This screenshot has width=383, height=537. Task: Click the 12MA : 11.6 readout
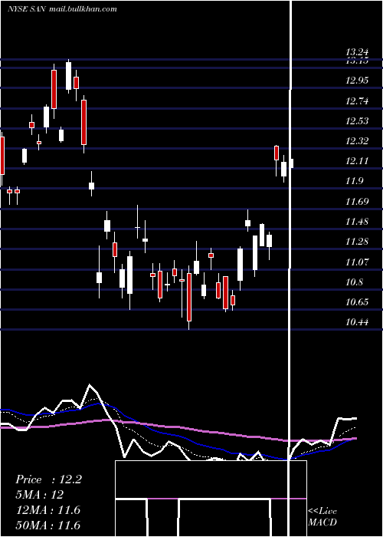tap(47, 510)
